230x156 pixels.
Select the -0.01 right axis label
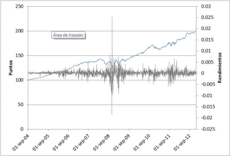(x=205, y=96)
